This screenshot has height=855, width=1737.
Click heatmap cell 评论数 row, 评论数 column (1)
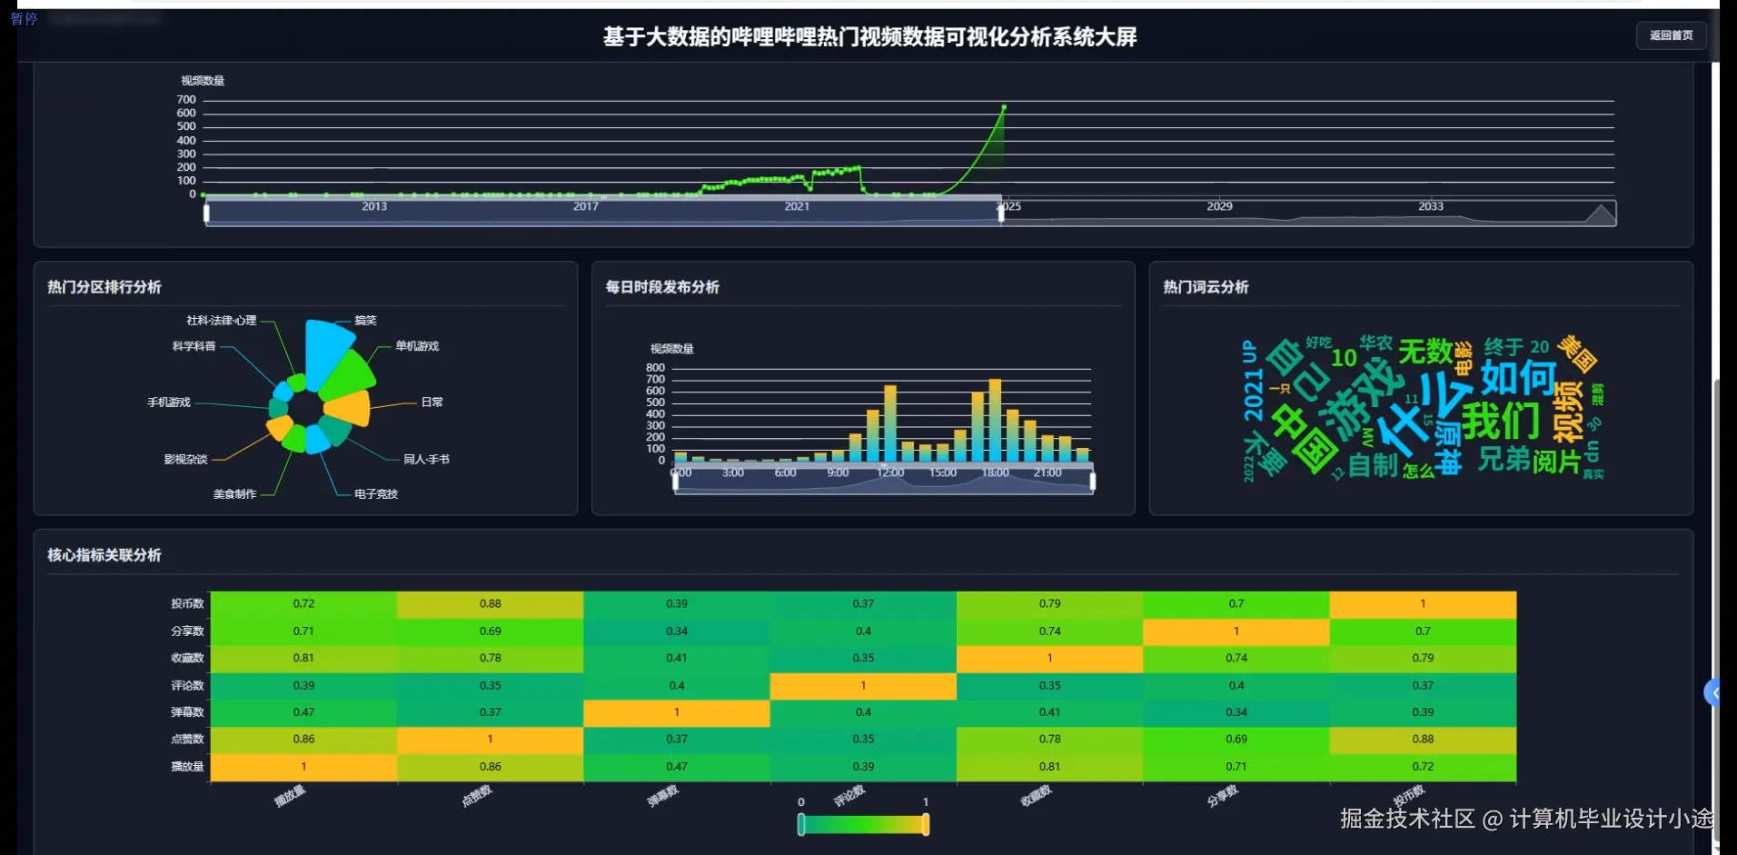click(x=863, y=685)
